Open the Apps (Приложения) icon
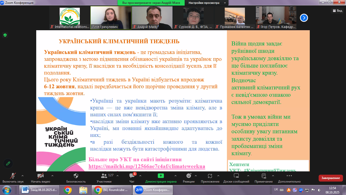This screenshot has height=195, width=346. (210, 176)
